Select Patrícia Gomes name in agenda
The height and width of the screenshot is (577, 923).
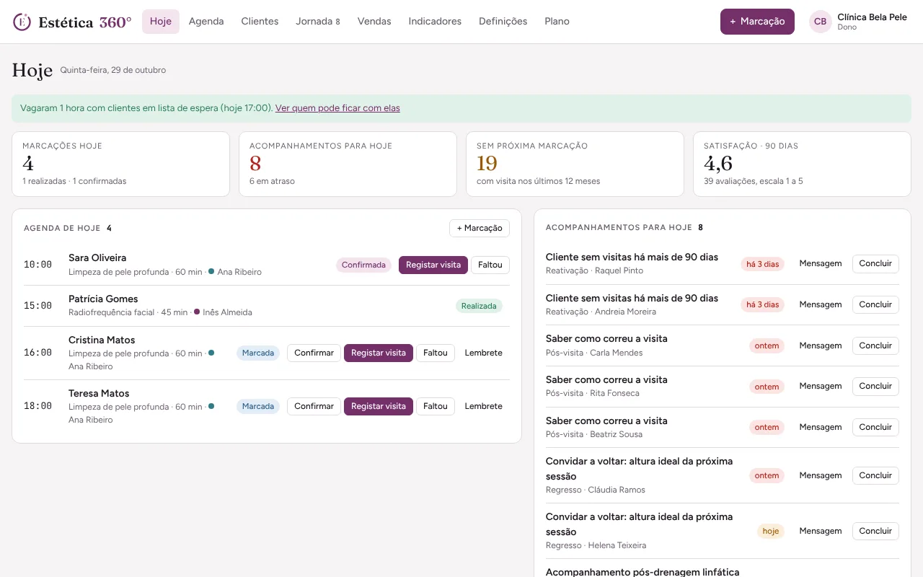(103, 299)
